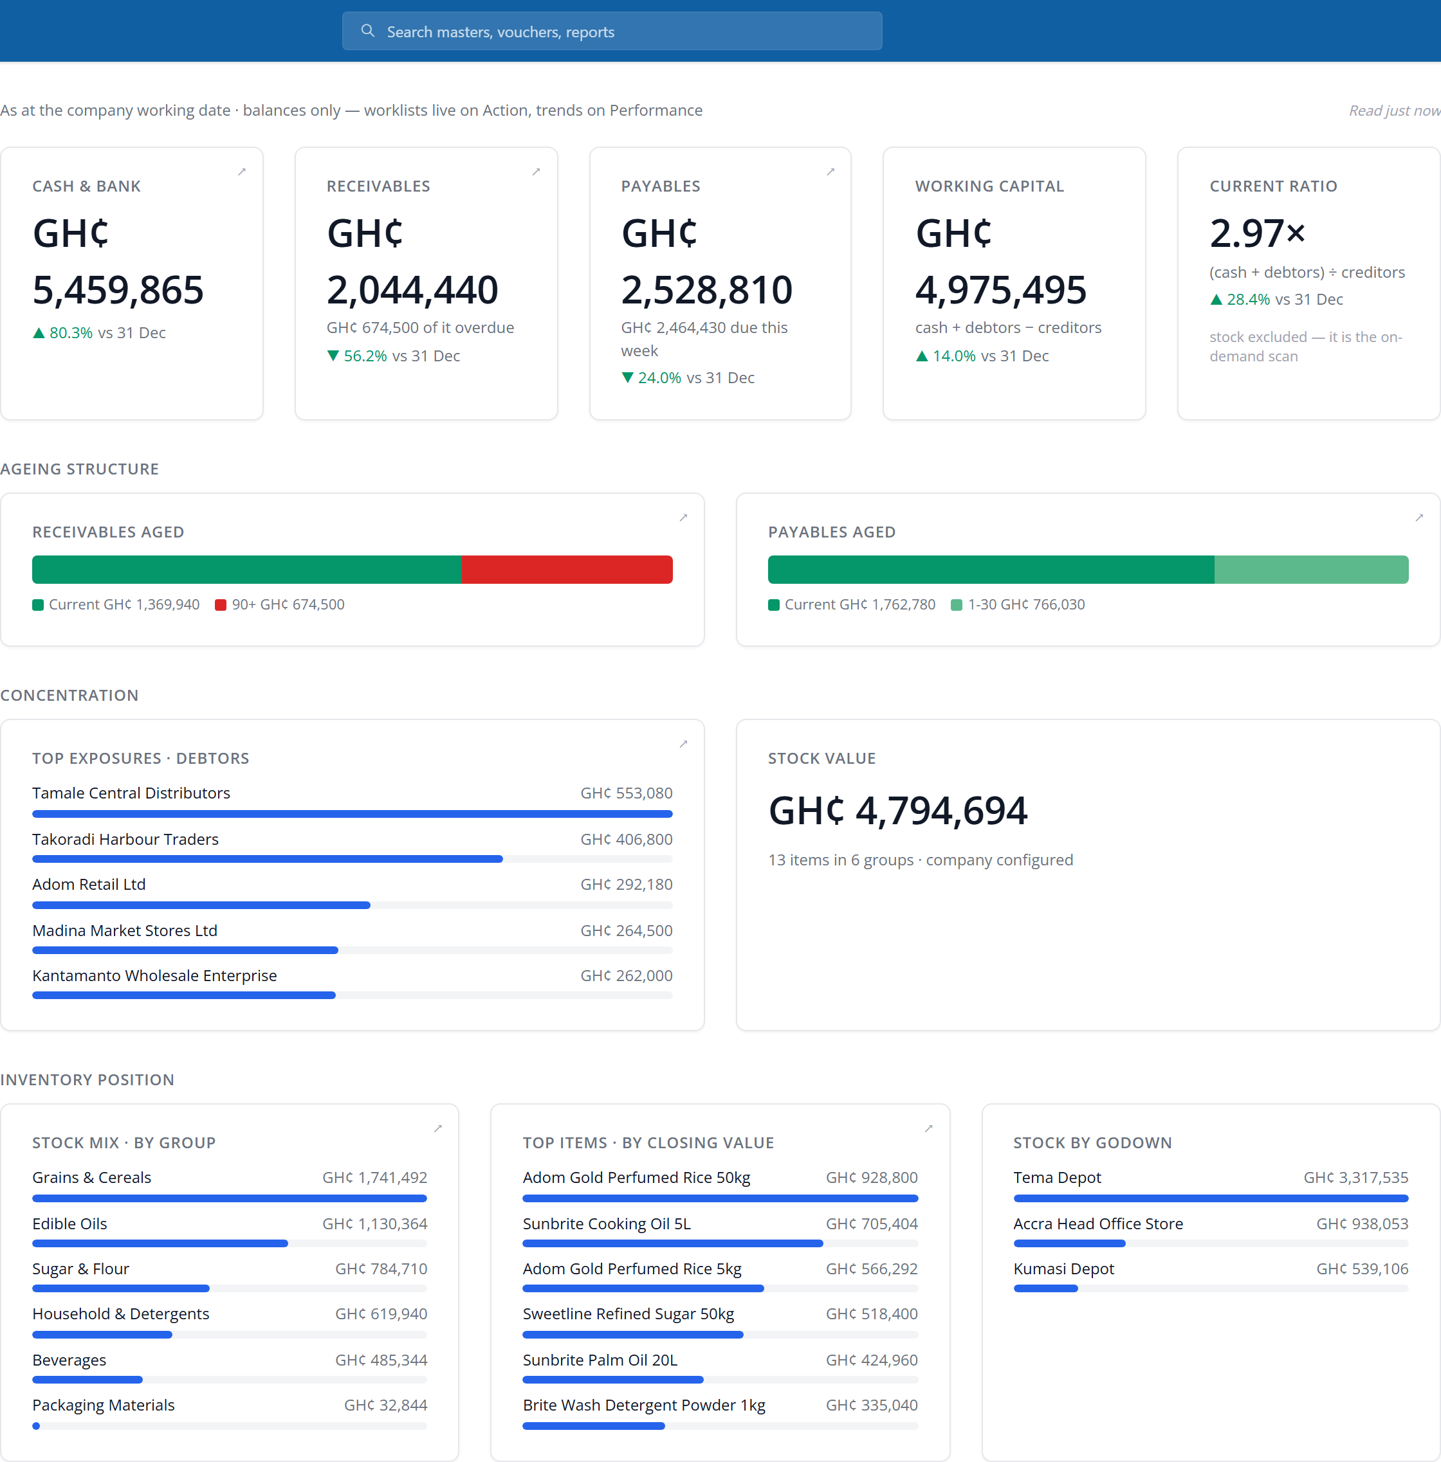Open Top Items by Closing Value arrow icon
The width and height of the screenshot is (1441, 1462).
tap(929, 1128)
